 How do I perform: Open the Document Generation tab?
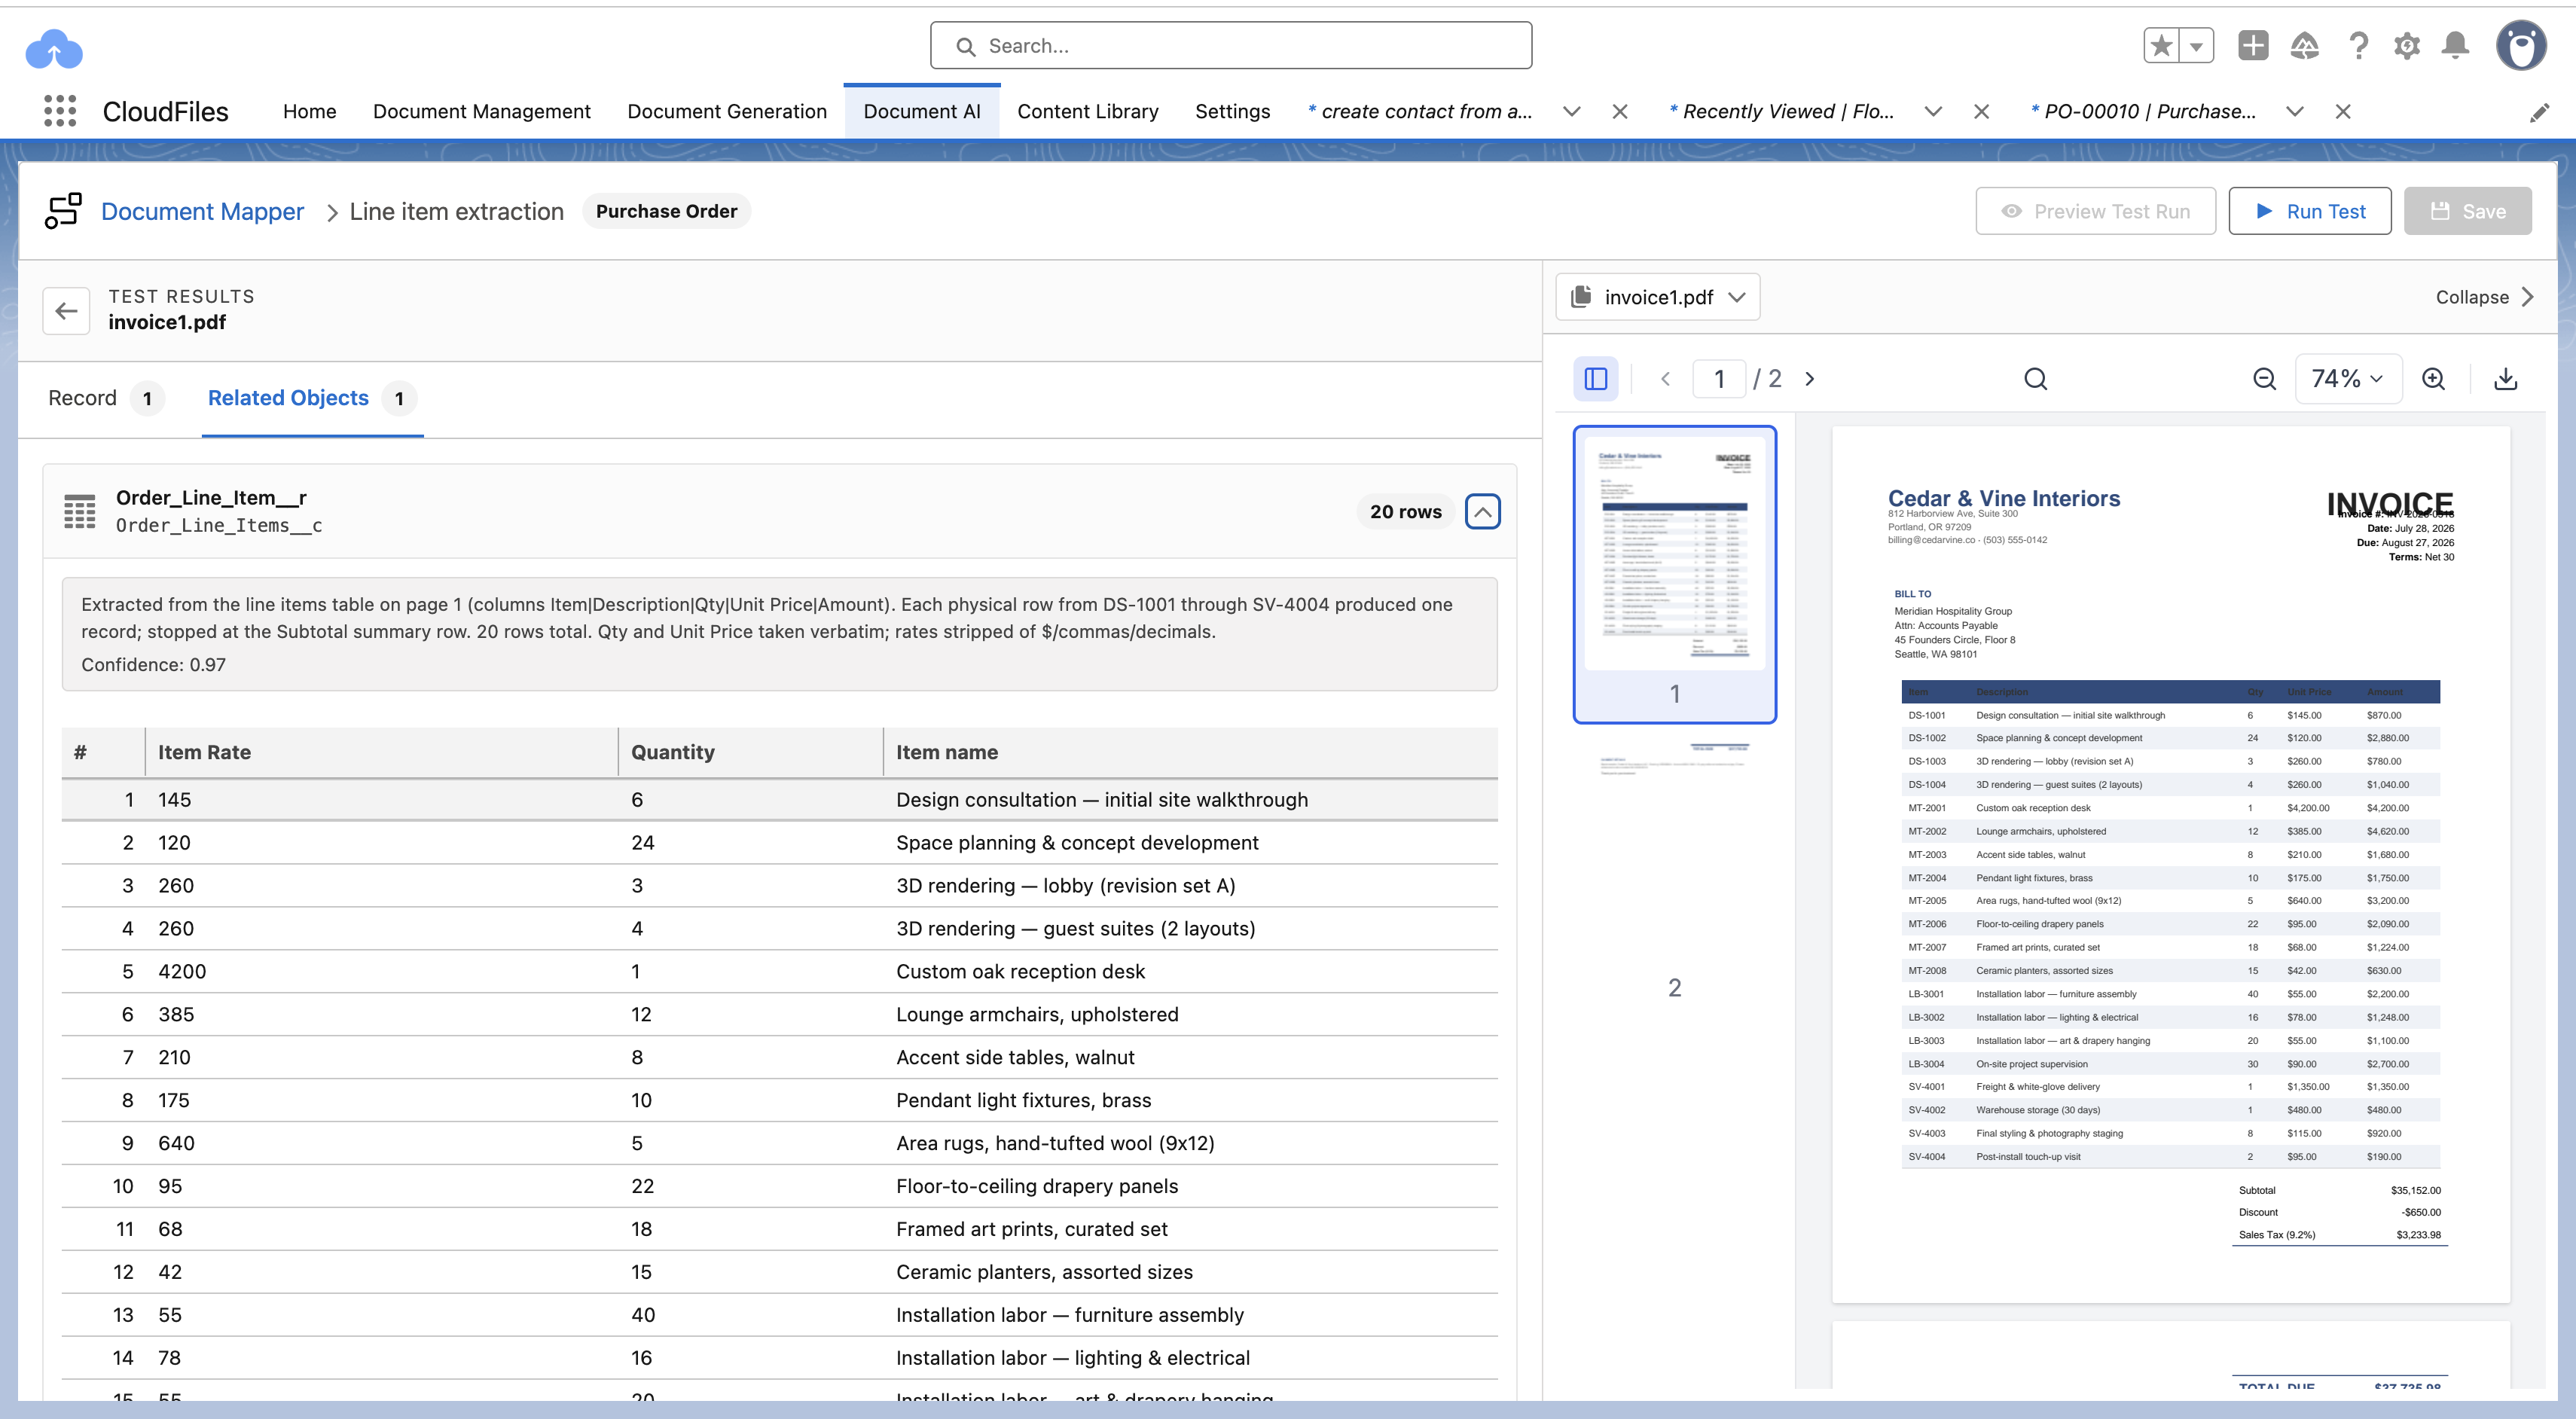coord(727,112)
